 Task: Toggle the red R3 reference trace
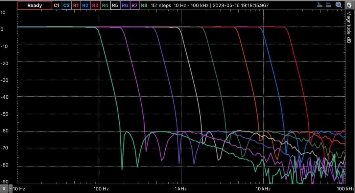pyautogui.click(x=95, y=5)
